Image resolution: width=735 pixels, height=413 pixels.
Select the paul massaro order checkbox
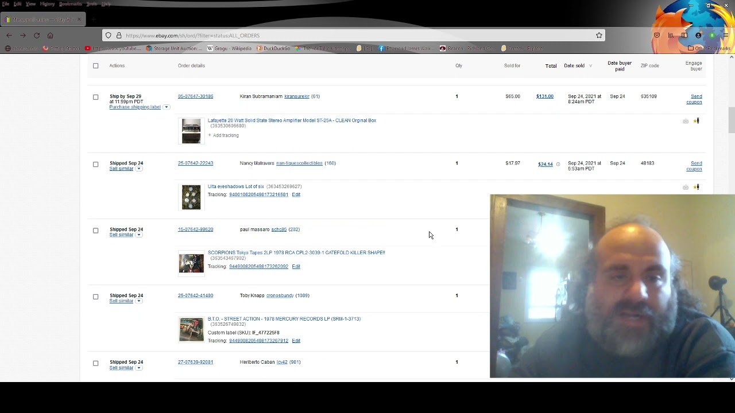96,231
